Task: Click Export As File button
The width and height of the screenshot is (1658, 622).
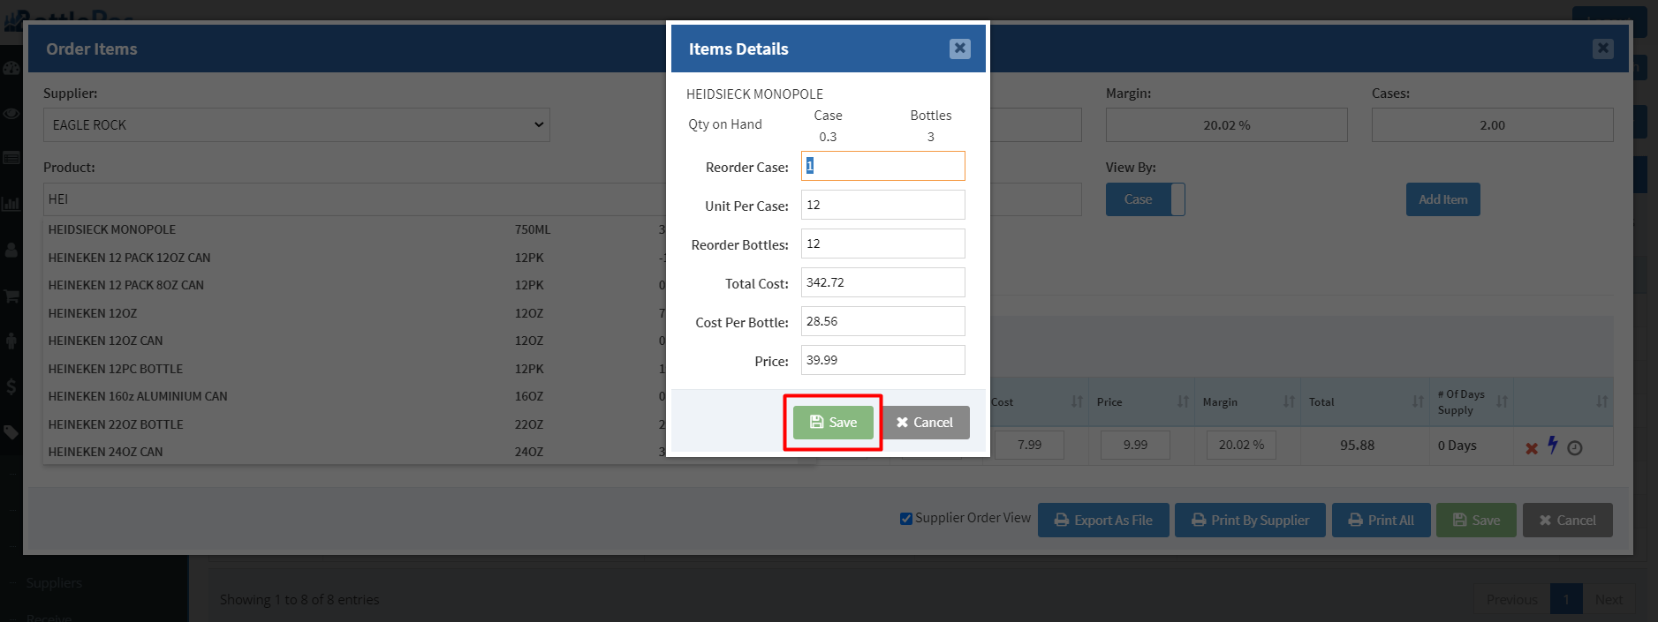Action: (x=1103, y=521)
